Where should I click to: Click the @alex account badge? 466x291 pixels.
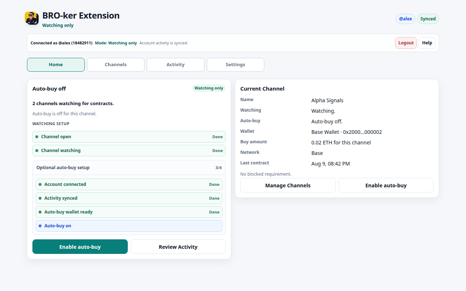point(406,19)
